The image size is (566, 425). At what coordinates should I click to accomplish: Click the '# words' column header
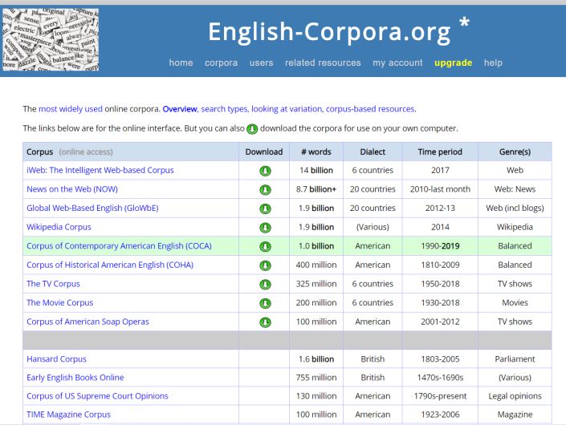click(316, 152)
